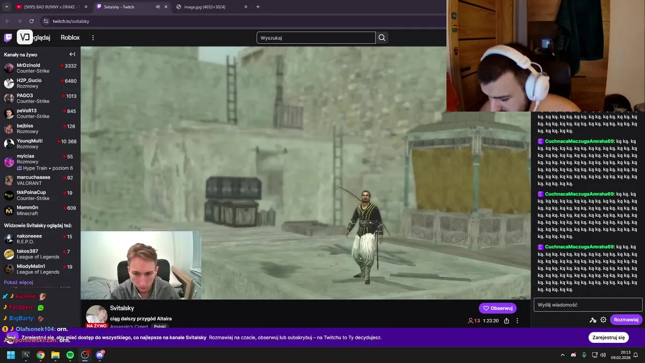Viewport: 645px width, 363px height.
Task: Open the Roblox navigation link
Action: point(70,38)
